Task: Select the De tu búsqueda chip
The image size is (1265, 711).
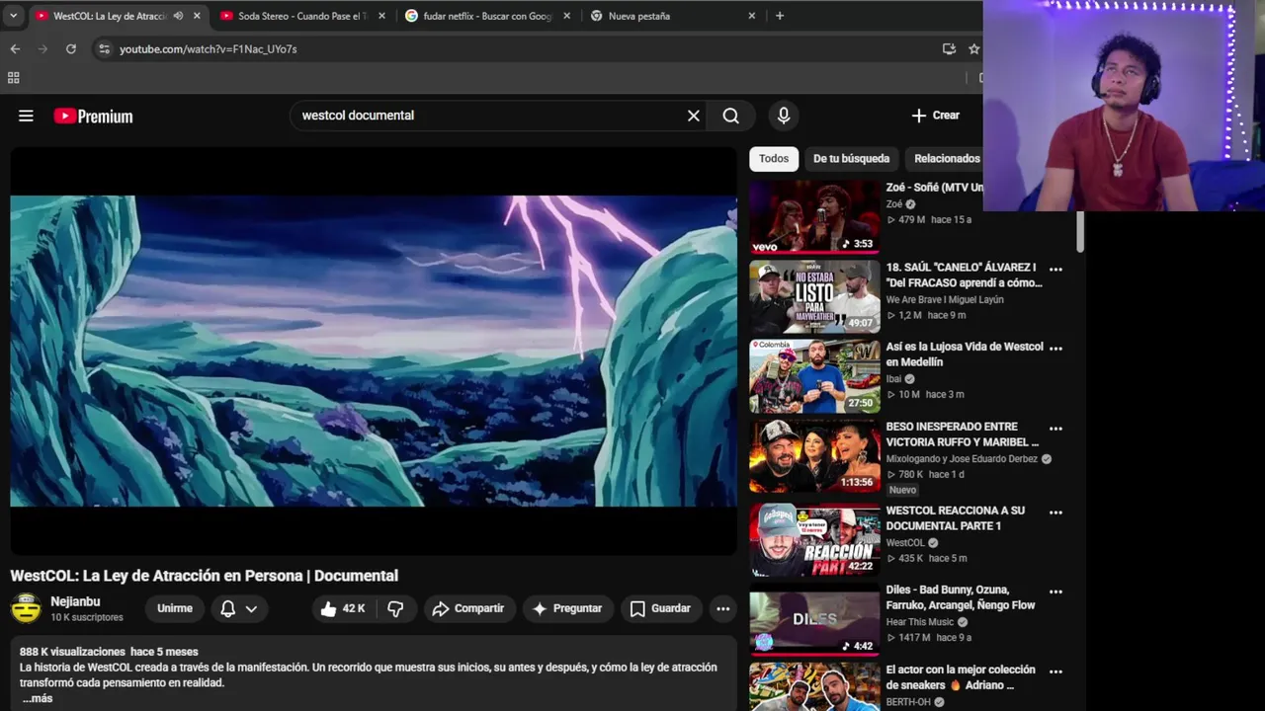Action: (851, 158)
